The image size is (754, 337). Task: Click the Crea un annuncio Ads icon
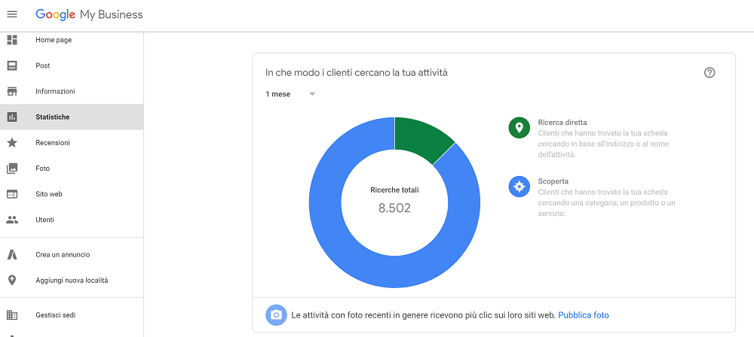12,255
